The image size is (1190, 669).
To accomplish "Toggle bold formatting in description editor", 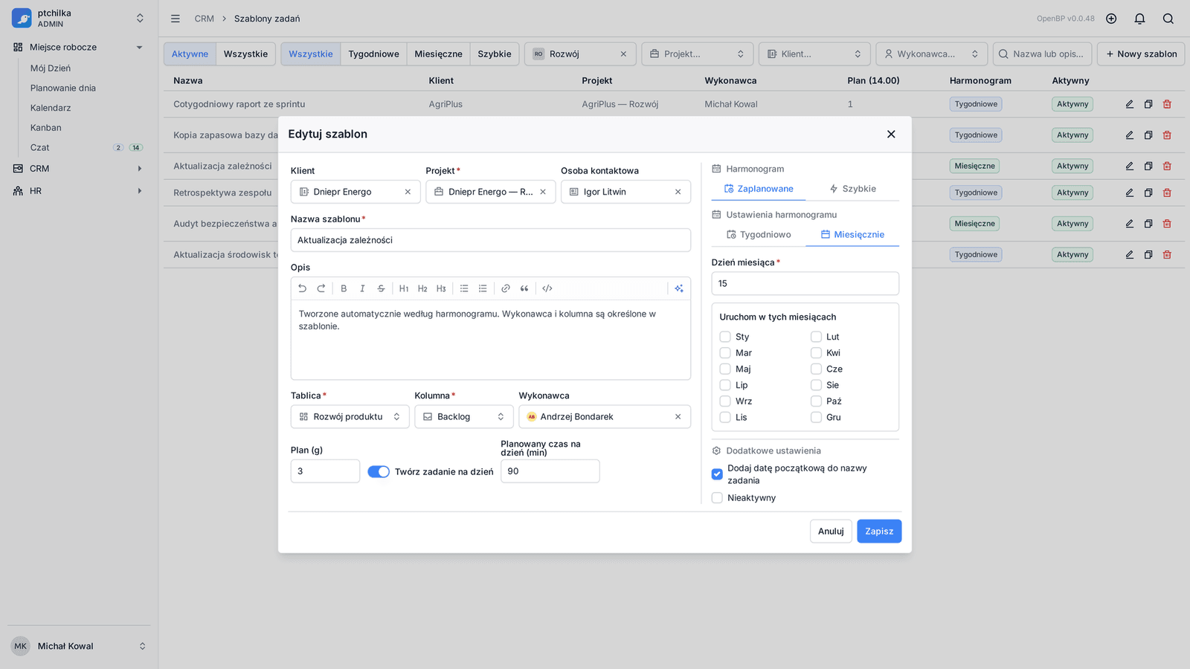I will coord(344,288).
